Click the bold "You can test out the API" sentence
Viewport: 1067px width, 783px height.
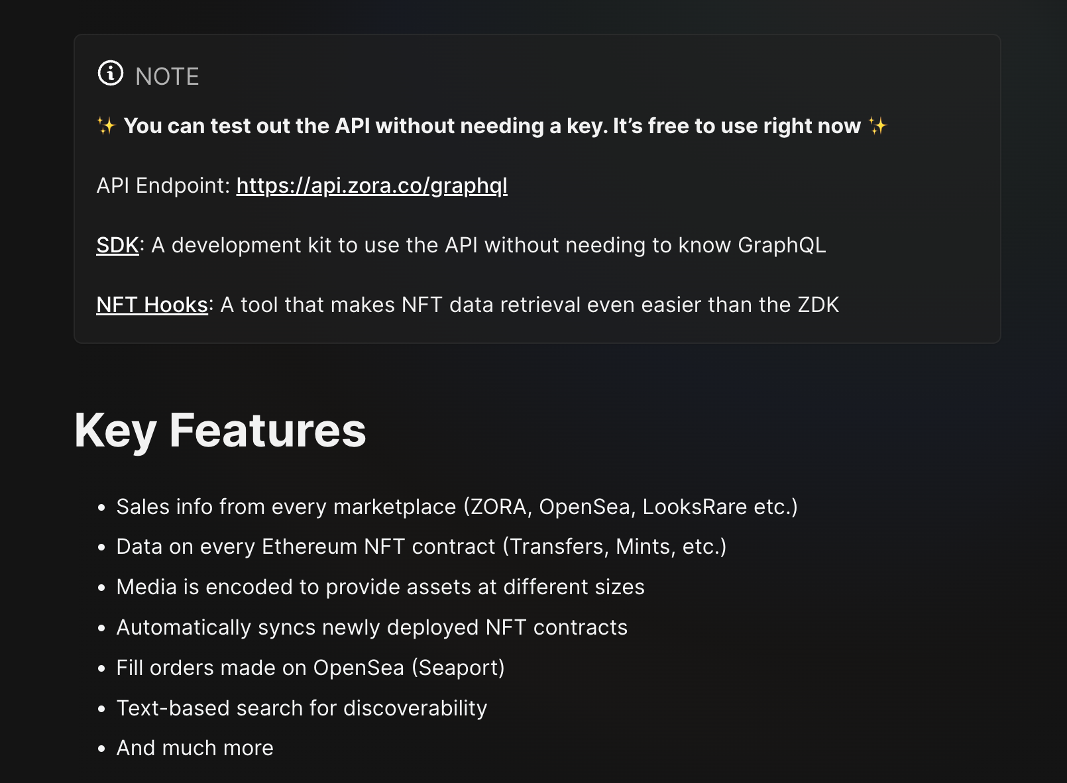coord(492,126)
